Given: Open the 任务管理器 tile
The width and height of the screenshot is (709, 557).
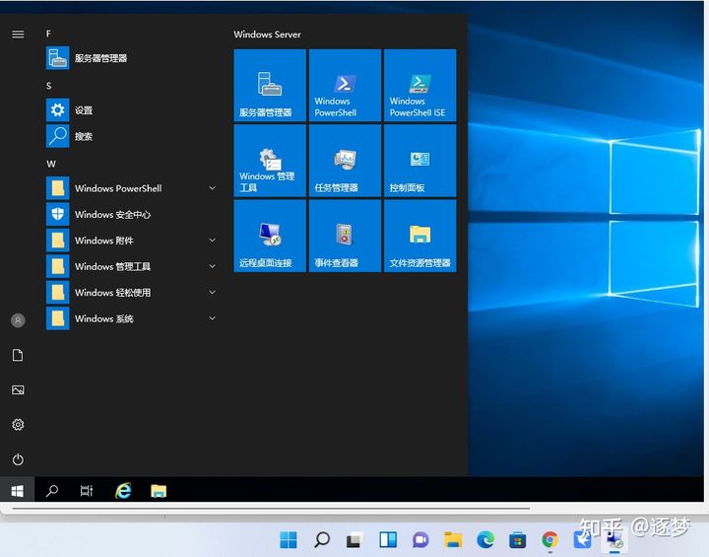Looking at the screenshot, I should pos(345,161).
